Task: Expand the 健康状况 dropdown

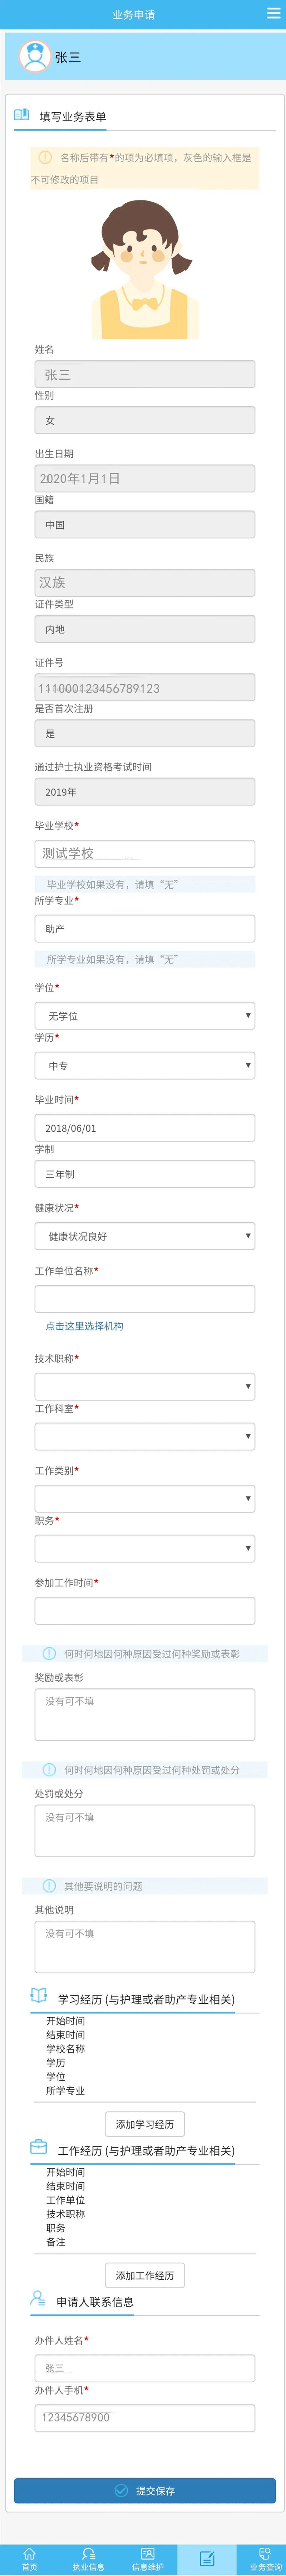Action: tap(143, 1236)
